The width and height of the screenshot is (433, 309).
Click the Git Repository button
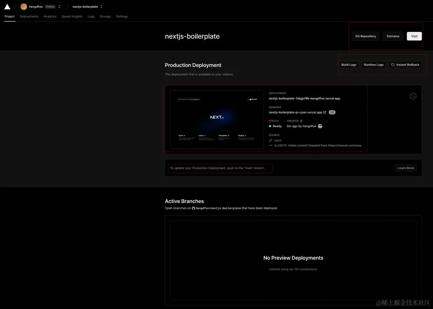coord(366,36)
